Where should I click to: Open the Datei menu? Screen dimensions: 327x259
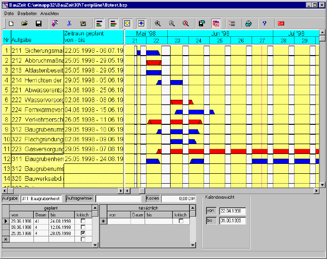tap(9, 13)
